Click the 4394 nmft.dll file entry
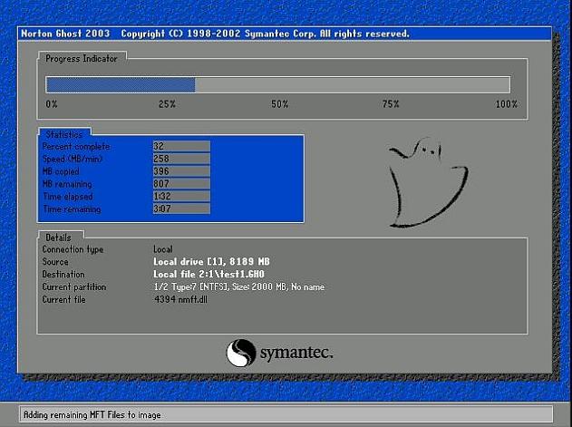The image size is (572, 427). [180, 300]
